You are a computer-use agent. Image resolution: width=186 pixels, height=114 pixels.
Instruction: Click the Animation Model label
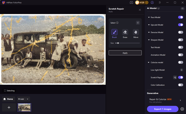(158, 55)
